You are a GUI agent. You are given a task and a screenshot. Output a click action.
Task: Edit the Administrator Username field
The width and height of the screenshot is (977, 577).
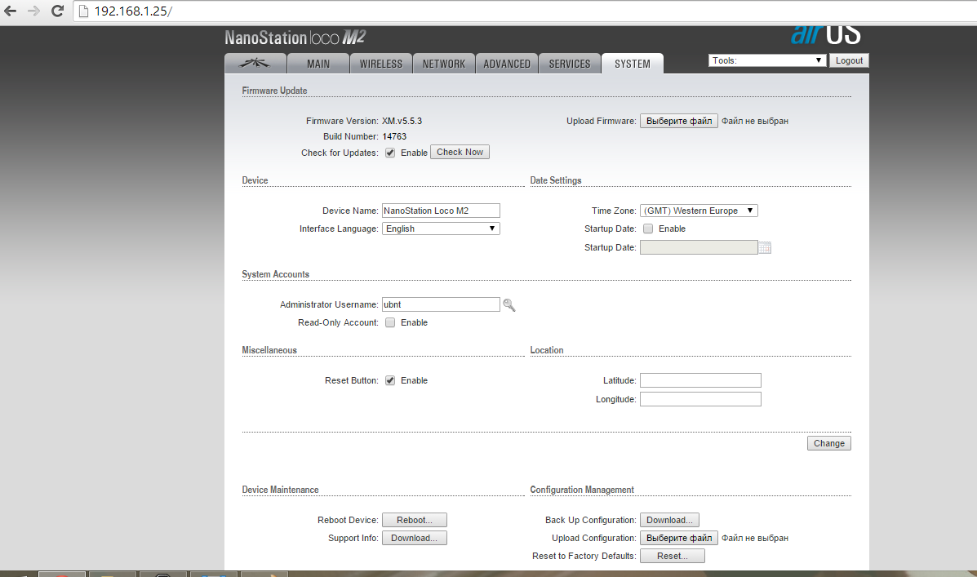(441, 304)
